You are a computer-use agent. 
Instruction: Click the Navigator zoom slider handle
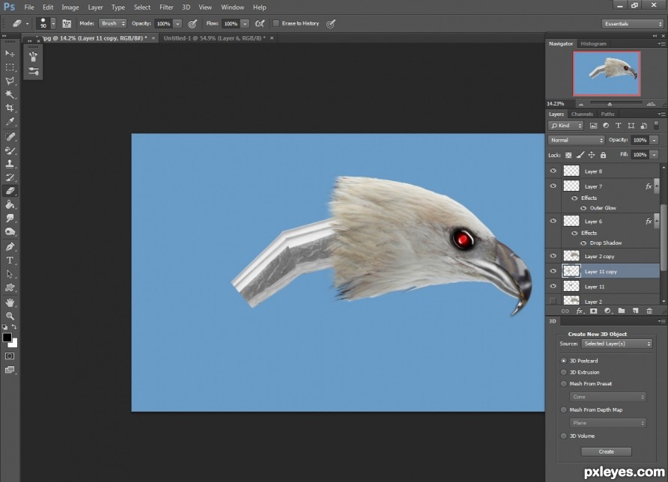coord(610,104)
